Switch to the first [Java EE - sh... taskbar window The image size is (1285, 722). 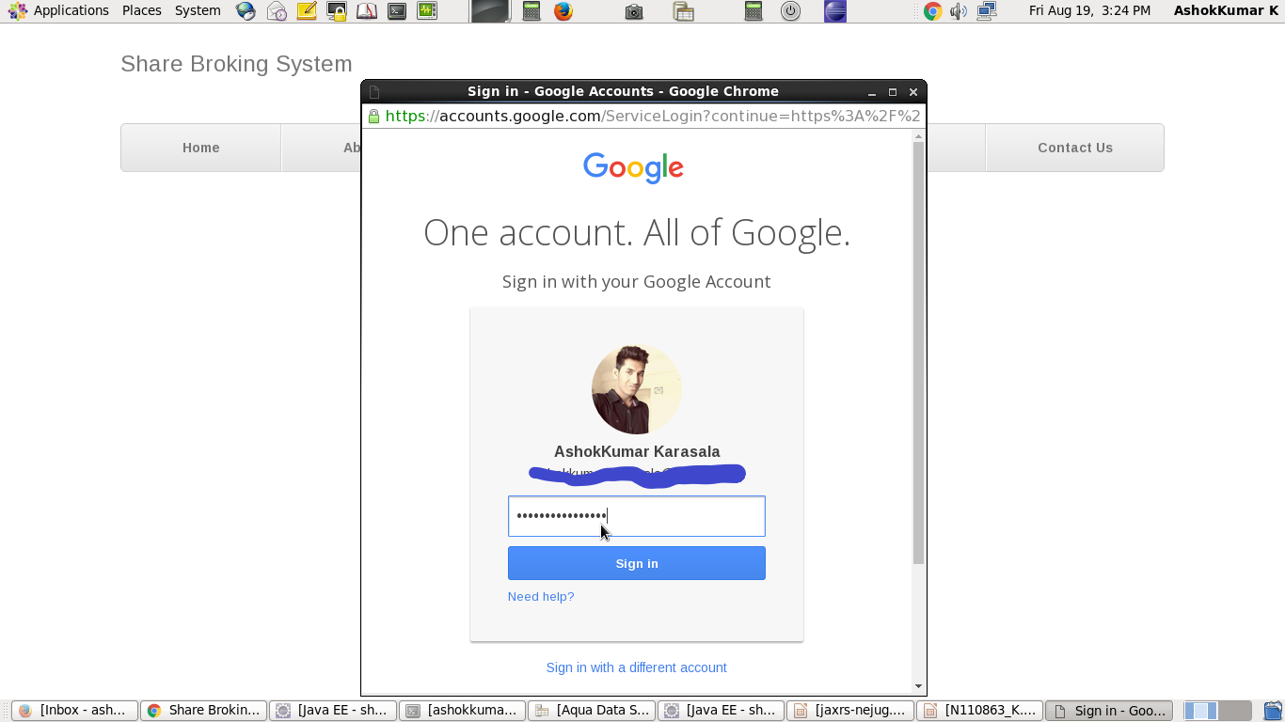pos(332,711)
